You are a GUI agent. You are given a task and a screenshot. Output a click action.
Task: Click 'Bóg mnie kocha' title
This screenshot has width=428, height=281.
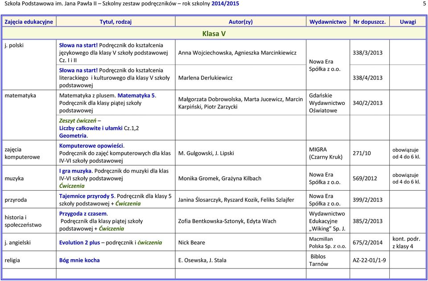(79, 260)
